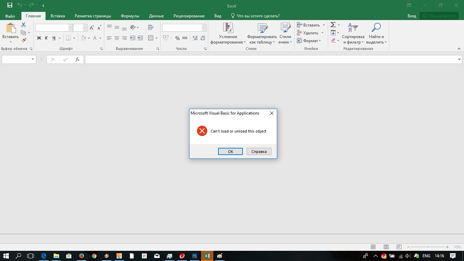Viewport: 464px width, 261px height.
Task: Click the Clear eraser icon
Action: pyautogui.click(x=333, y=40)
